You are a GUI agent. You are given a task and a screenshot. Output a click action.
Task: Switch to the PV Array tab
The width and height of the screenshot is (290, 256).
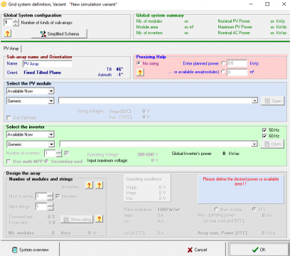click(11, 48)
